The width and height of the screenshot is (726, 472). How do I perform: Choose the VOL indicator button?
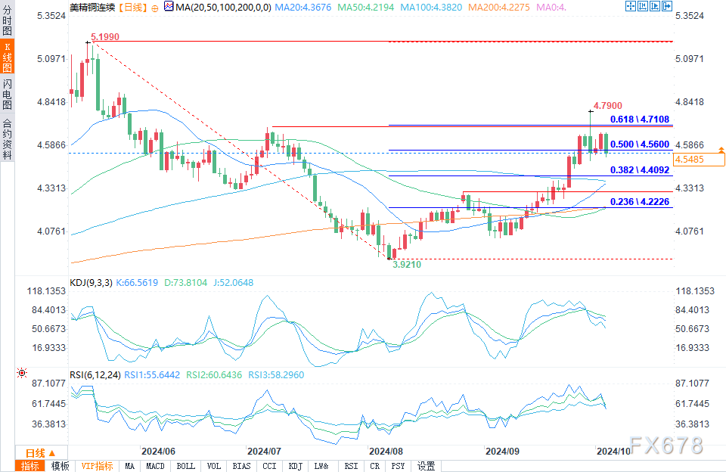click(x=214, y=466)
